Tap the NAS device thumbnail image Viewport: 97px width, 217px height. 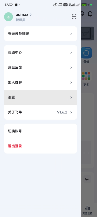click(x=88, y=33)
